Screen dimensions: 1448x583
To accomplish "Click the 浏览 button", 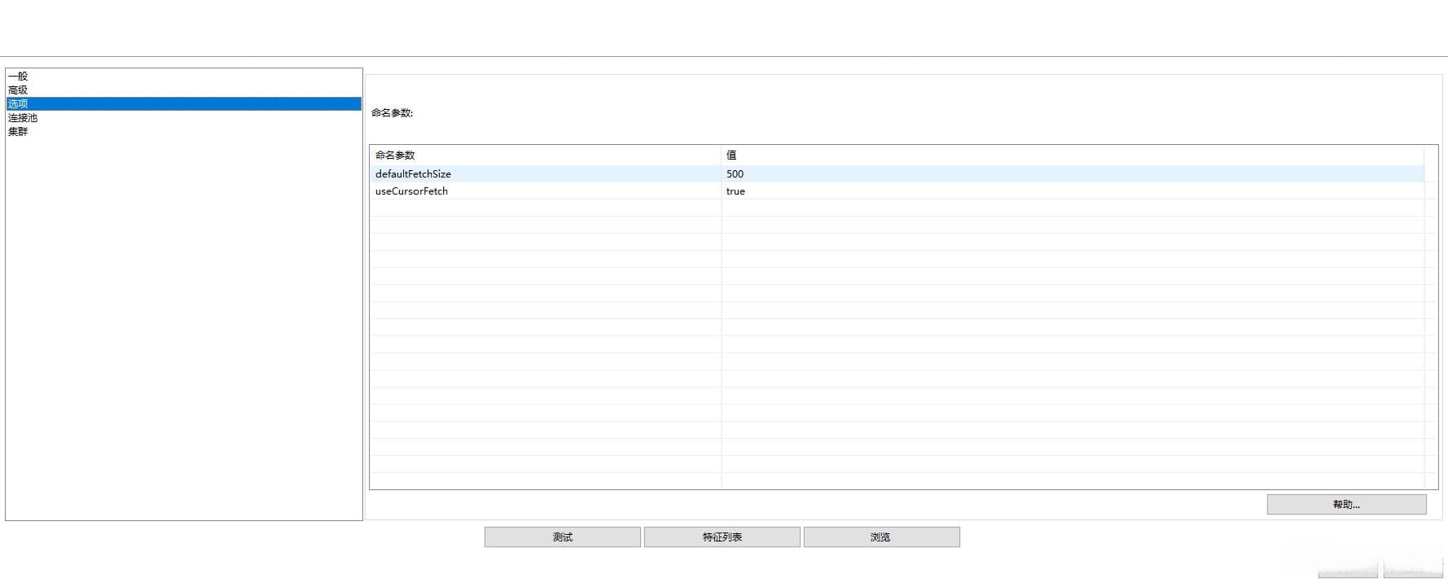I will point(882,537).
